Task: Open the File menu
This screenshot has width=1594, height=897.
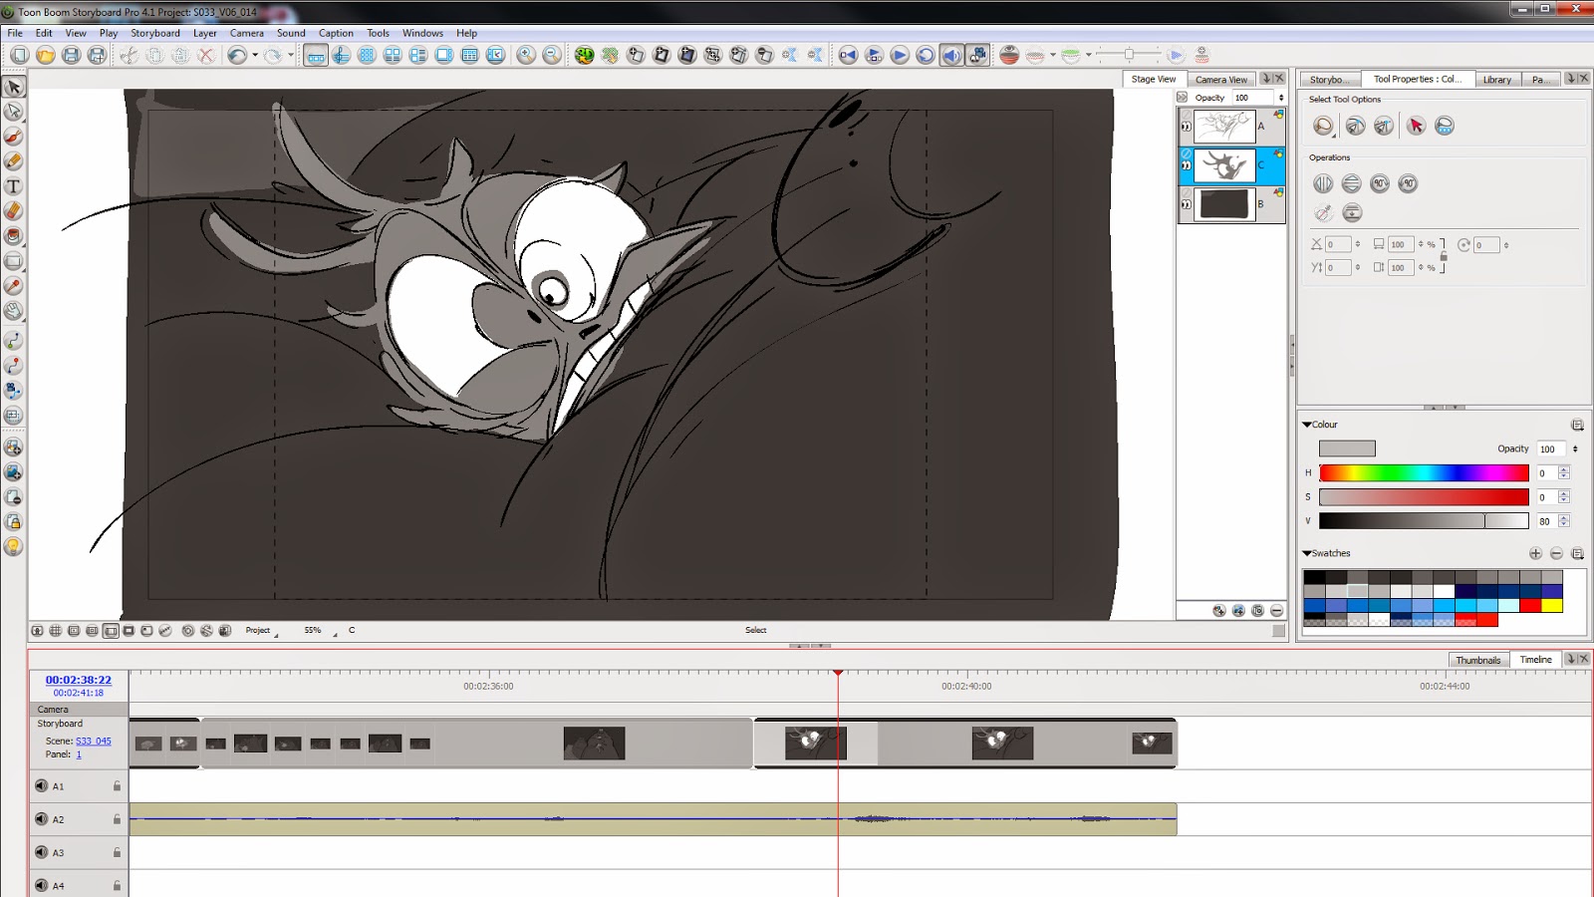Action: click(15, 33)
